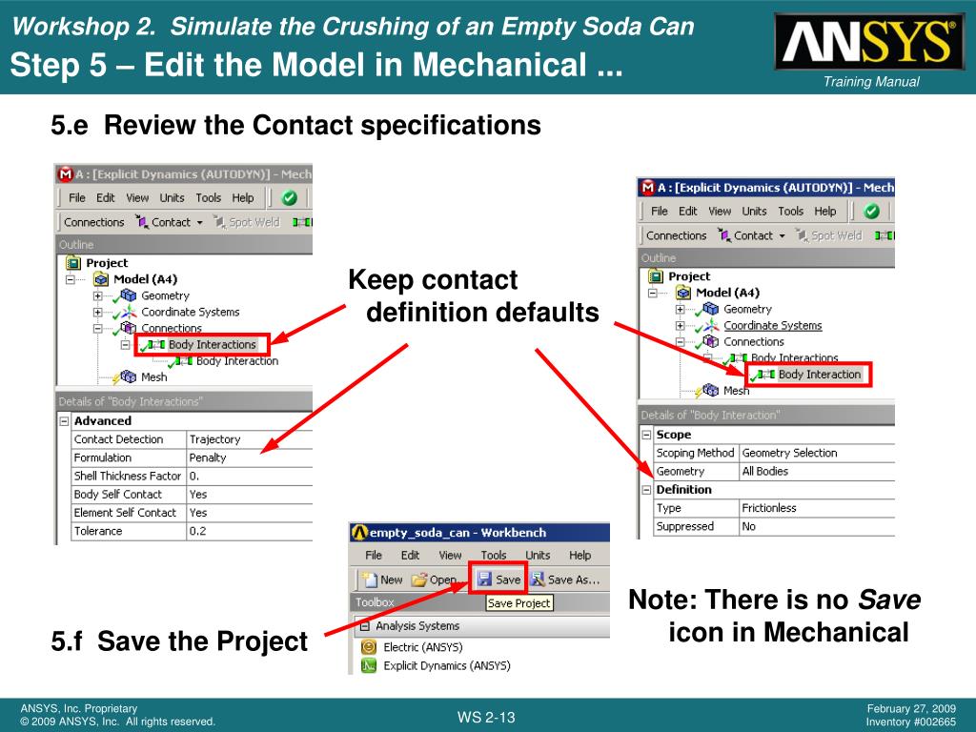The width and height of the screenshot is (976, 732).
Task: Collapse Definition section in right details panel
Action: (646, 490)
